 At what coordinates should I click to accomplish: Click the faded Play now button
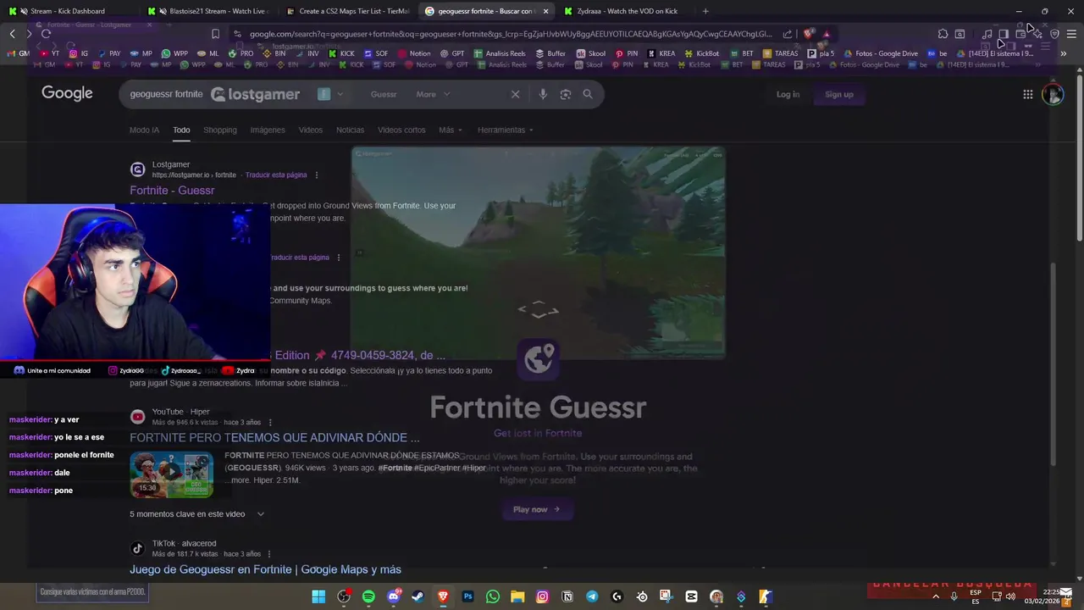(x=537, y=509)
